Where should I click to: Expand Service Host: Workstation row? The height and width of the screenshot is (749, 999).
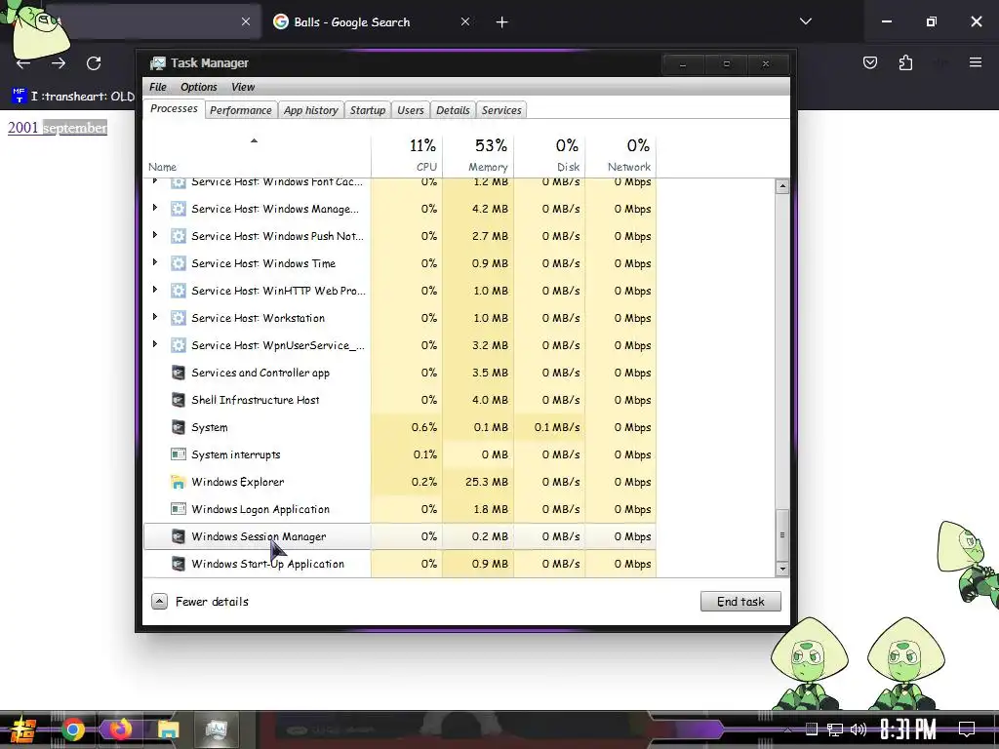coord(155,317)
